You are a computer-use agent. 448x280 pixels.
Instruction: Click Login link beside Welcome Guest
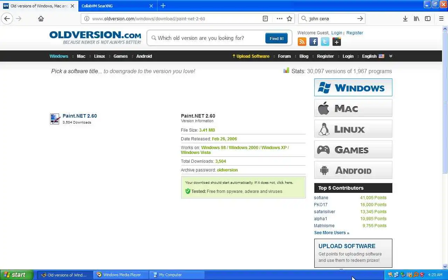click(x=337, y=33)
